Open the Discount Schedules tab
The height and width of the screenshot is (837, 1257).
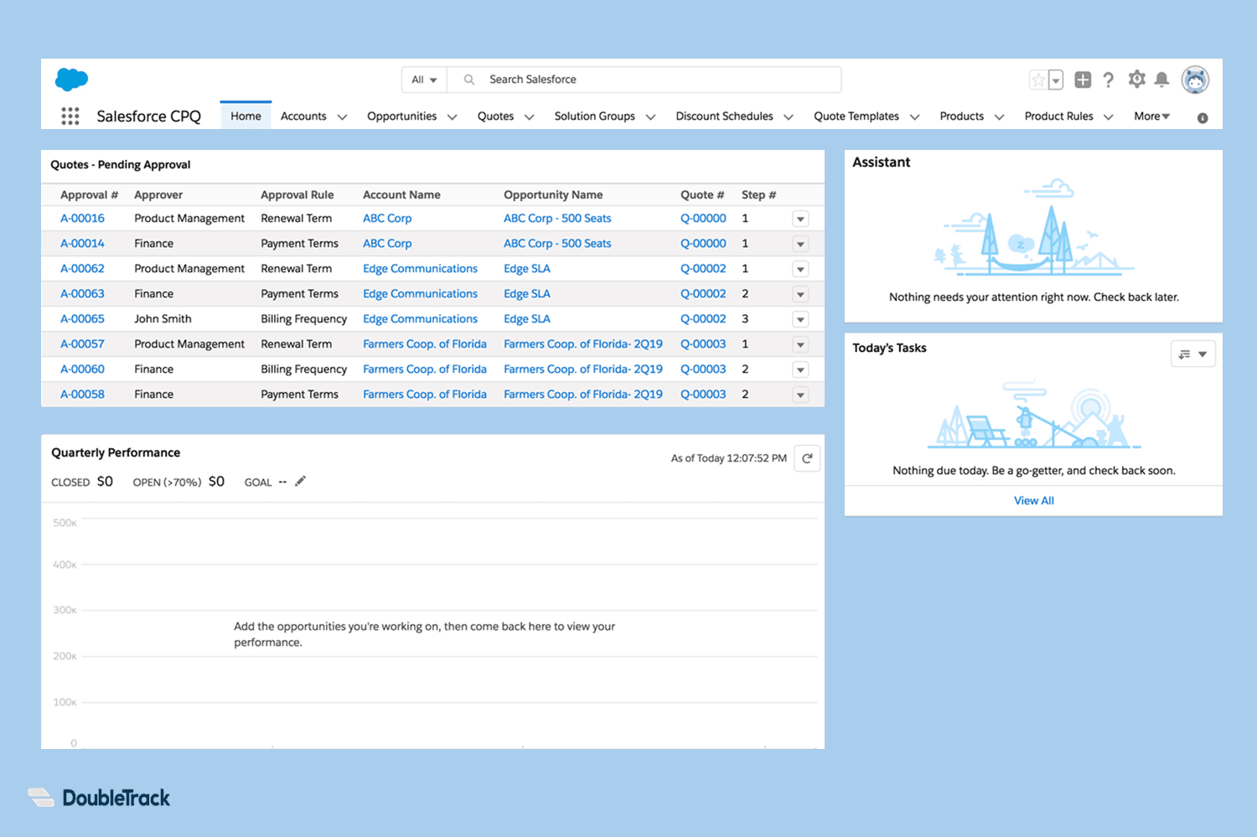pyautogui.click(x=724, y=116)
